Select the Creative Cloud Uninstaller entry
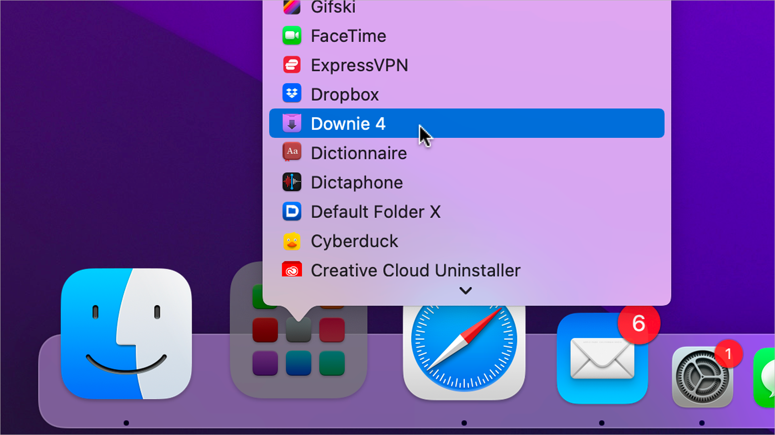Screen dimensions: 775x435 pos(467,270)
